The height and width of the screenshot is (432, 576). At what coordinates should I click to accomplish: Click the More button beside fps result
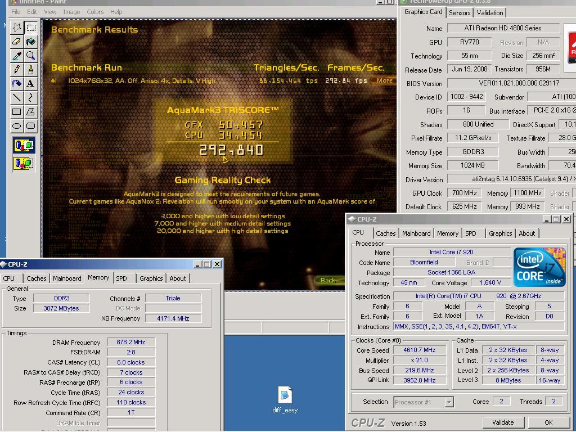pyautogui.click(x=384, y=80)
